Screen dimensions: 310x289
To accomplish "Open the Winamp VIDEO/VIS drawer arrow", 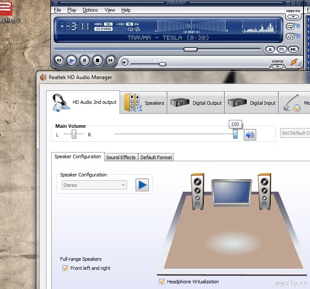I will (293, 17).
